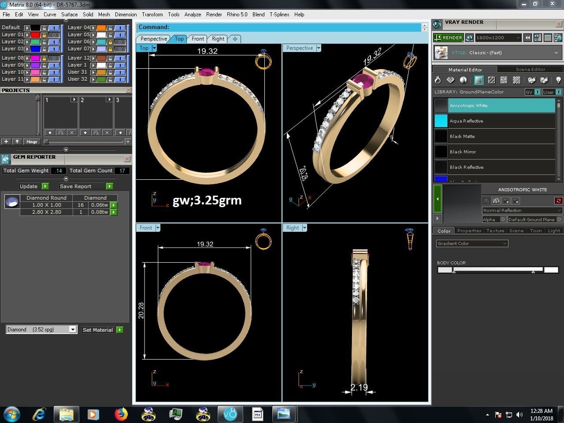Click the light bulb icon
Viewport: 564px width, 423px height.
coord(558,80)
